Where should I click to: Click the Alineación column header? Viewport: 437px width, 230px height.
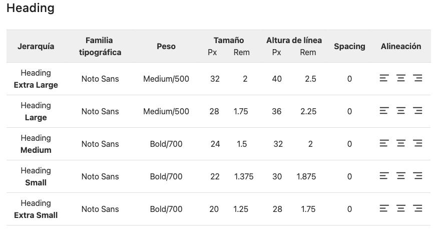pyautogui.click(x=401, y=46)
